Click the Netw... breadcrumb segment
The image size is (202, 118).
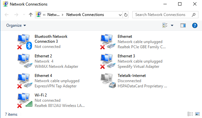[54, 15]
